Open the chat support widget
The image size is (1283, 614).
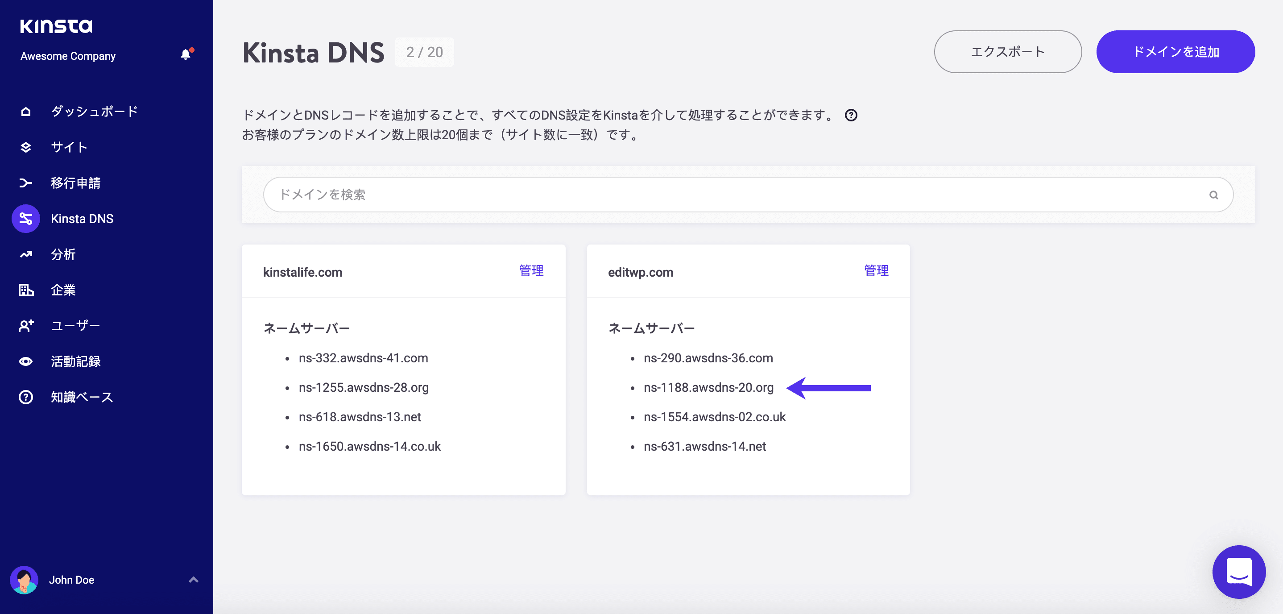(x=1239, y=572)
